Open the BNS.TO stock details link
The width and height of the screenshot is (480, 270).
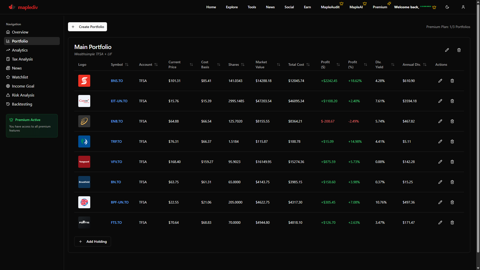[x=117, y=81]
